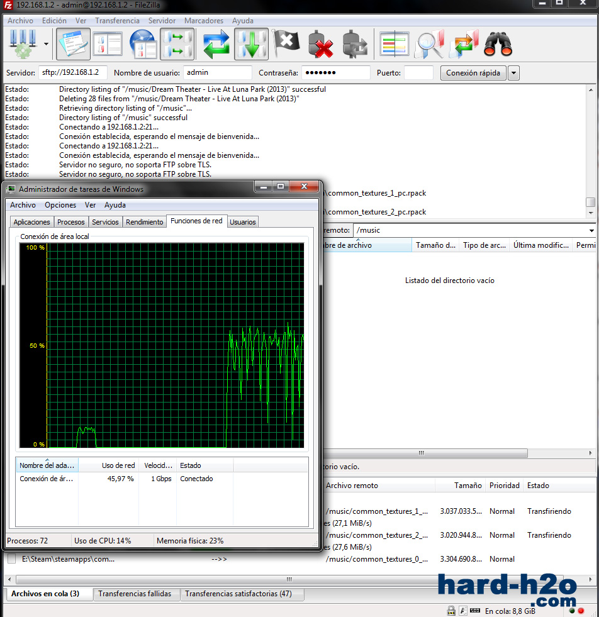Switch to the Aplicaciones tab

[x=32, y=222]
